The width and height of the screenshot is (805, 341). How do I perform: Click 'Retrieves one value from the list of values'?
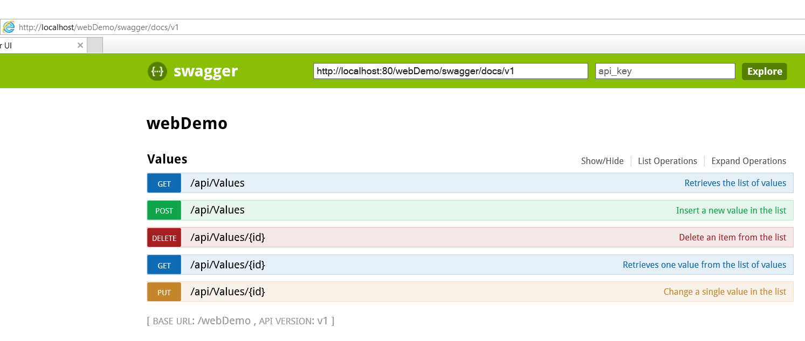coord(704,265)
